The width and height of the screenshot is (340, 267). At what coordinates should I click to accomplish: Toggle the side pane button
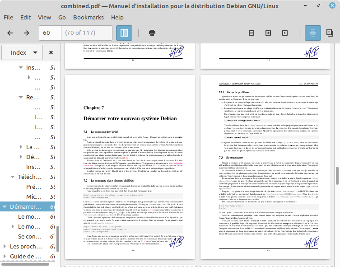[124, 33]
